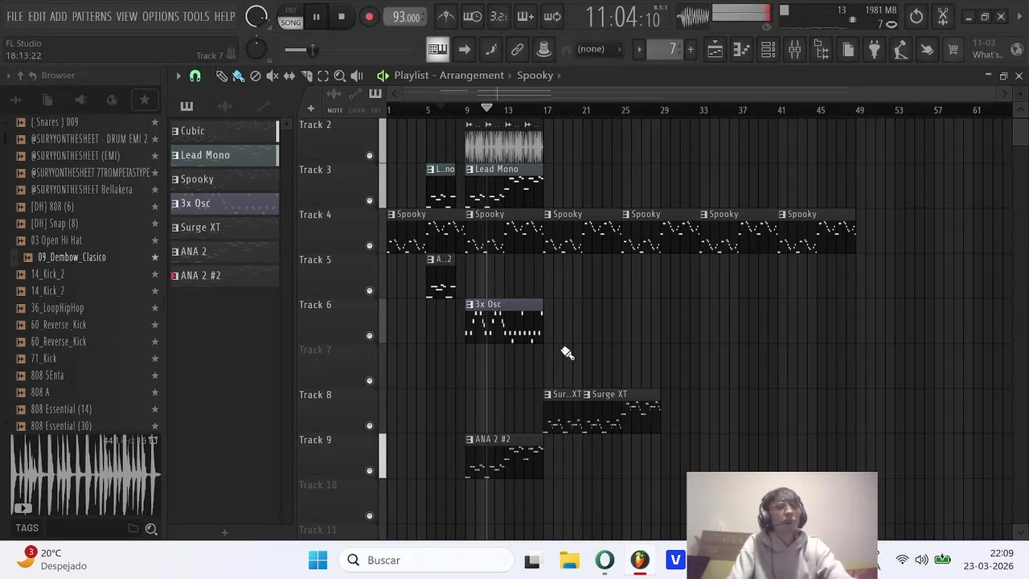Select the Slip tool in playlist toolbar
The height and width of the screenshot is (579, 1029).
tap(289, 76)
